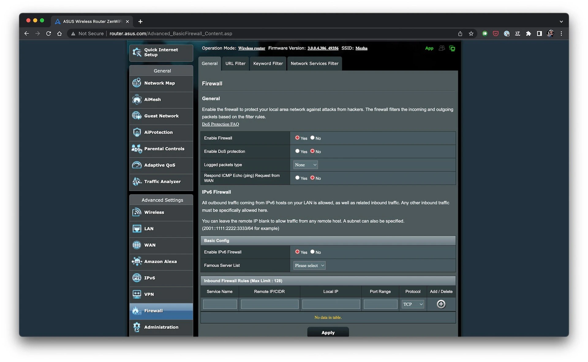This screenshot has height=362, width=588.
Task: Open Famous Server List dropdown
Action: click(309, 265)
